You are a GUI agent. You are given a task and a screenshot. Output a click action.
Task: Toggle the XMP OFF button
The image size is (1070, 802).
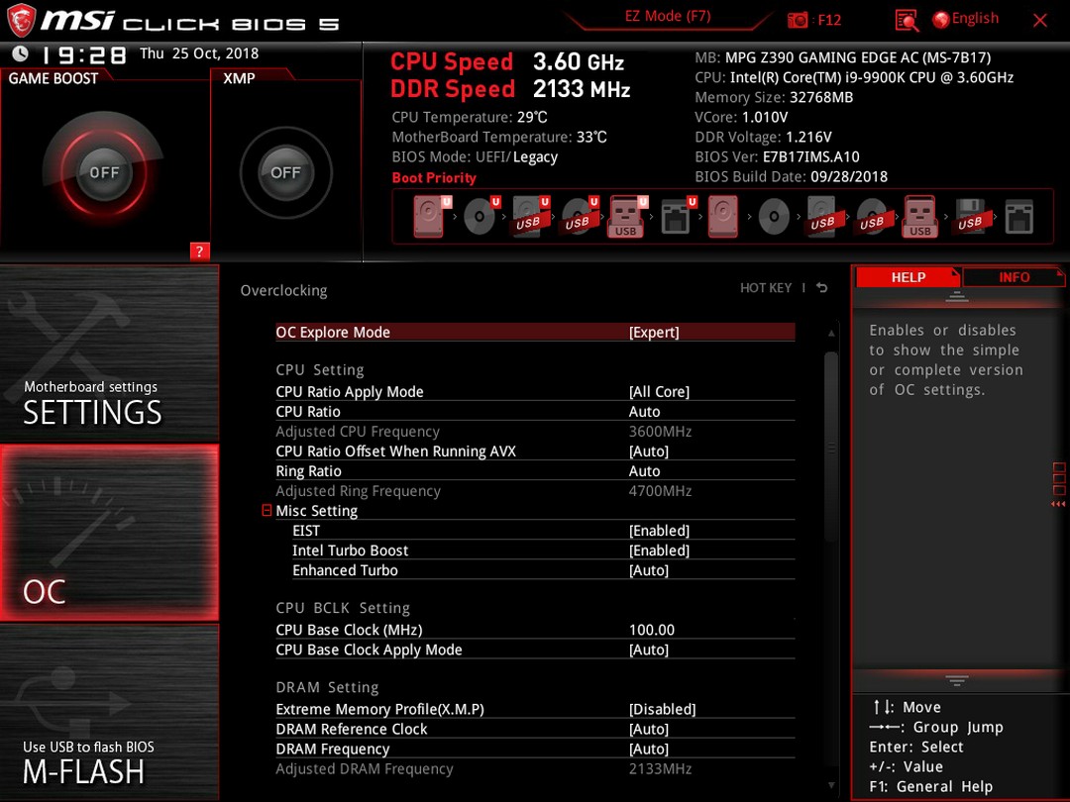(285, 172)
